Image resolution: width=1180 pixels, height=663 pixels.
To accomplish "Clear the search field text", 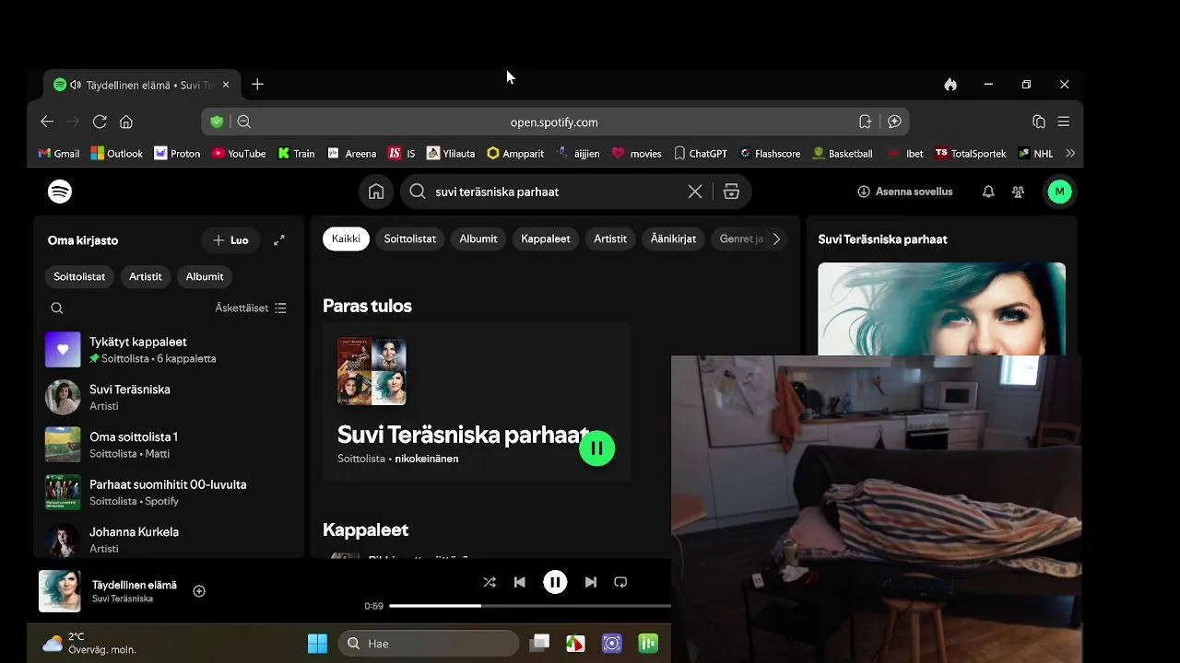I will [695, 192].
